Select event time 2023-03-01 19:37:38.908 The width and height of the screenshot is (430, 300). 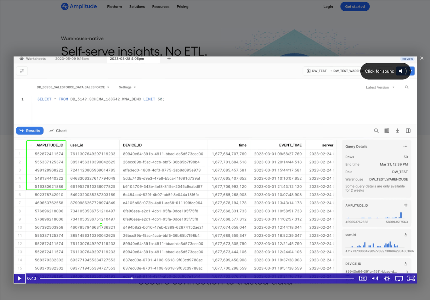tap(278, 260)
